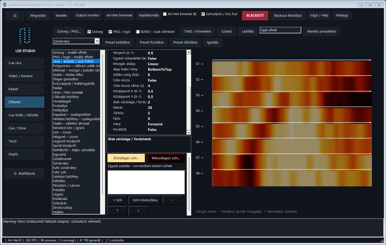Select Pásztázó / Larson effect
The image size is (386, 245).
[x=76, y=186]
